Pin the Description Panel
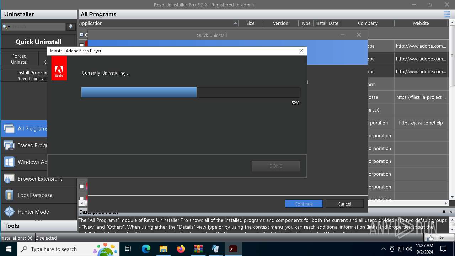Viewport: 455px width, 256px height. coord(444,212)
